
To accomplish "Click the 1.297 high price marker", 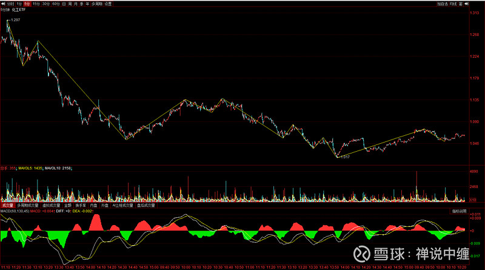I will pyautogui.click(x=16, y=20).
